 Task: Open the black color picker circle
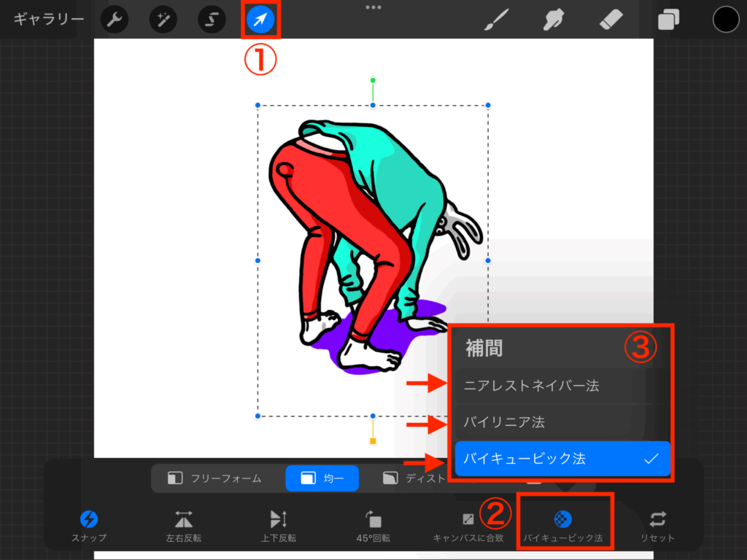[726, 20]
